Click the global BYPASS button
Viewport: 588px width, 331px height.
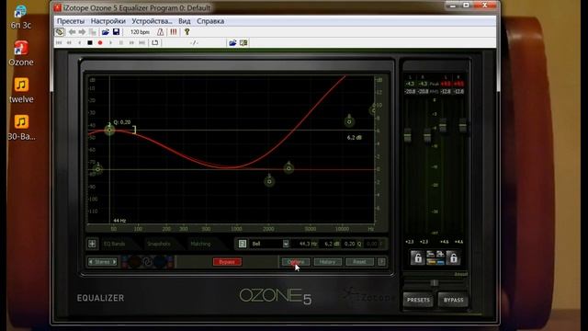pos(453,301)
